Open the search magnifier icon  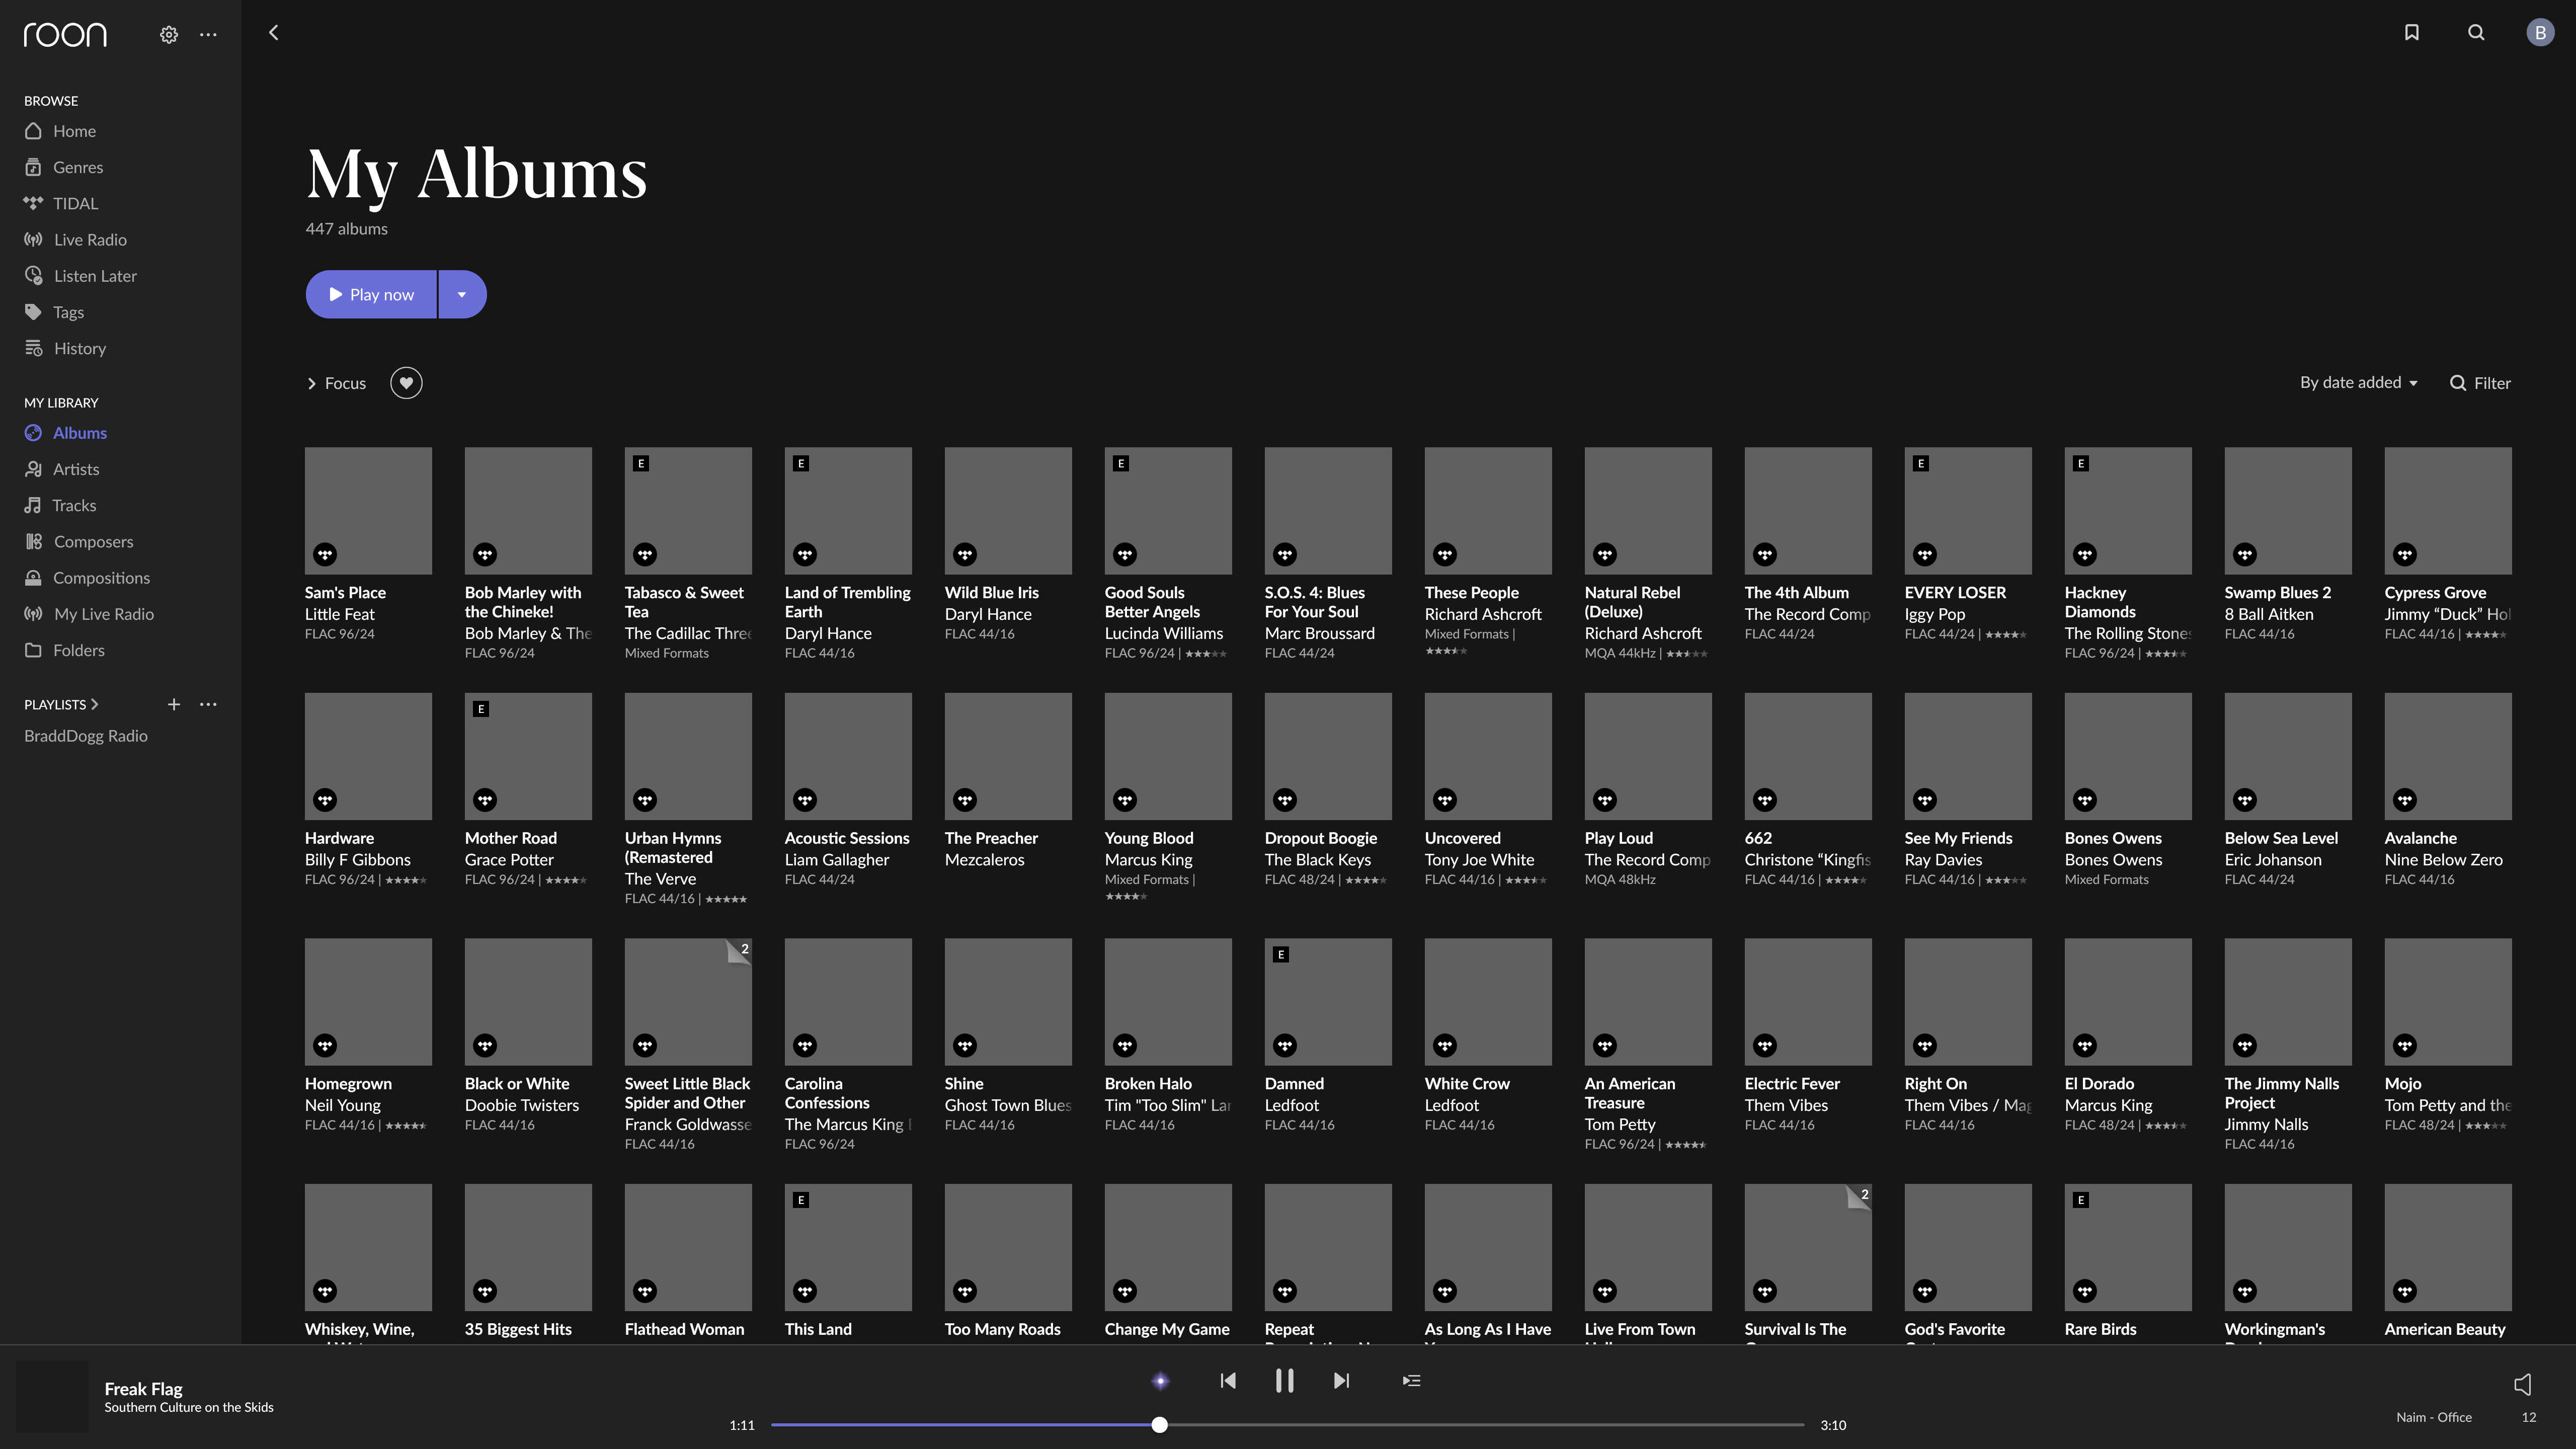[x=2476, y=33]
